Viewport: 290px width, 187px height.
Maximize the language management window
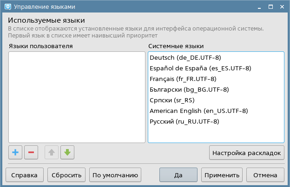point(270,7)
